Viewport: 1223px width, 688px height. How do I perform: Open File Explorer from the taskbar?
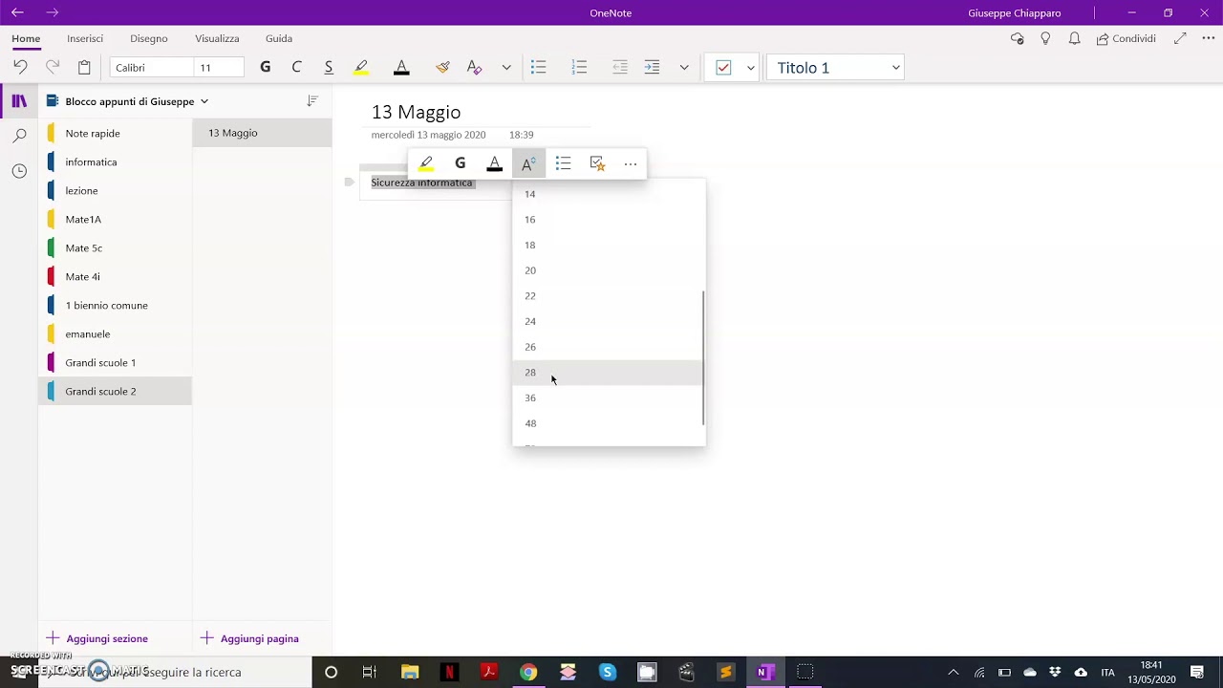pyautogui.click(x=410, y=672)
